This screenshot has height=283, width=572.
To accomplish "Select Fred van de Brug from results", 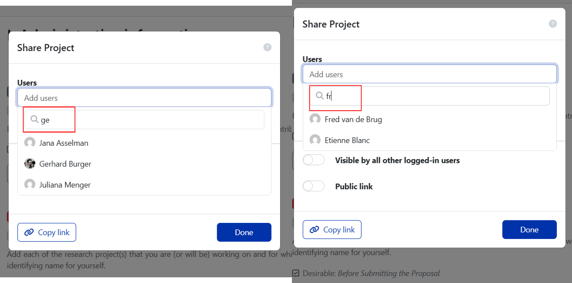I will 353,119.
